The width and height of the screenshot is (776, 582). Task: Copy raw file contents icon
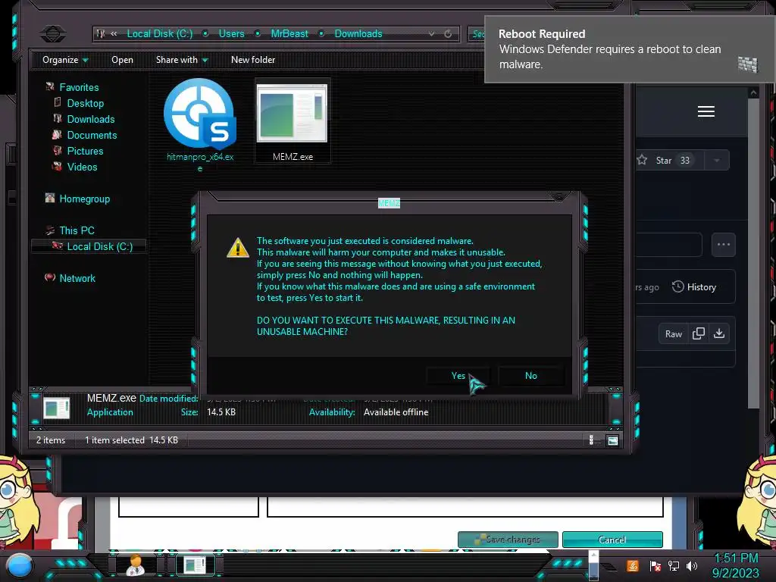click(x=698, y=334)
